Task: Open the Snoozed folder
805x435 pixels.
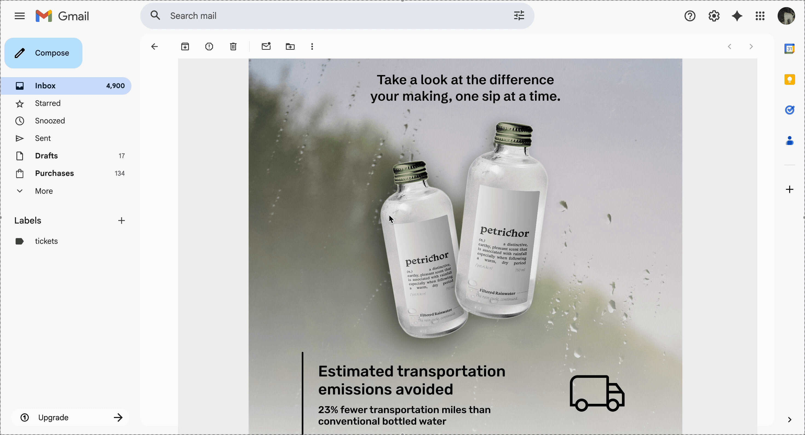Action: pyautogui.click(x=66, y=121)
